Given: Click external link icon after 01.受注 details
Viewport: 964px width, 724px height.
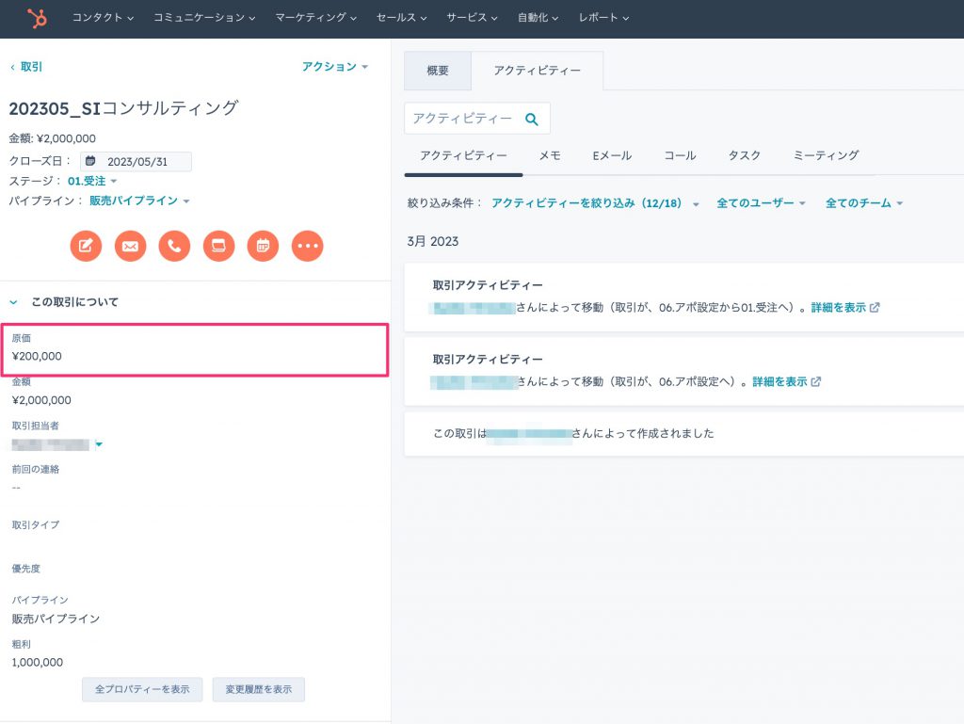Looking at the screenshot, I should pos(875,307).
